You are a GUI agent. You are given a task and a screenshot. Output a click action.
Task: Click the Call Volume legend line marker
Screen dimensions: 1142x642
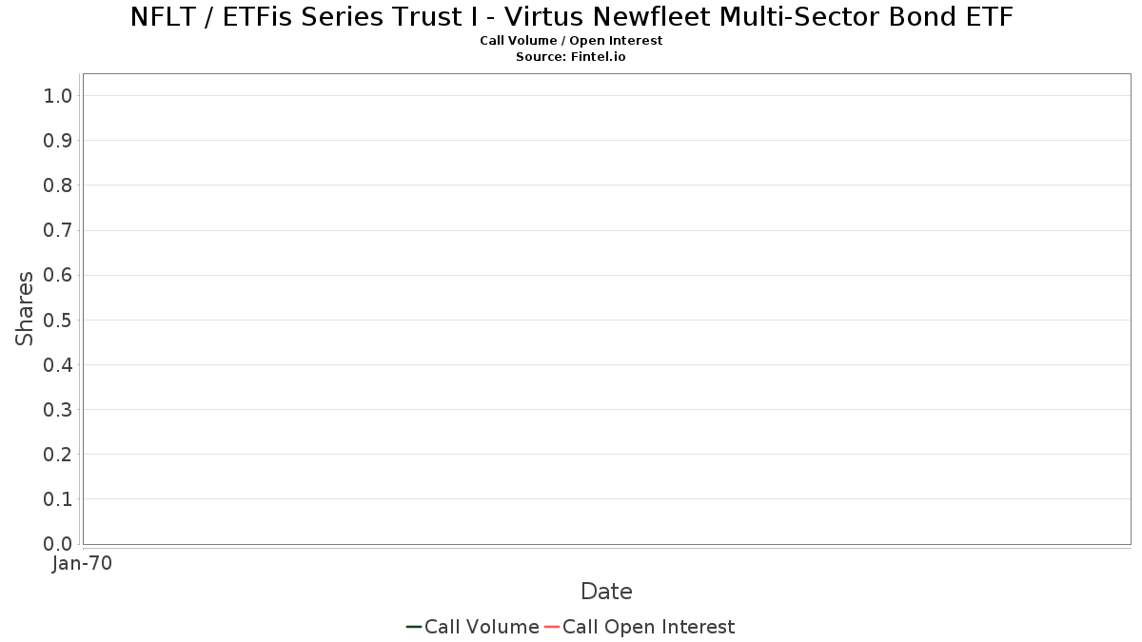point(414,627)
